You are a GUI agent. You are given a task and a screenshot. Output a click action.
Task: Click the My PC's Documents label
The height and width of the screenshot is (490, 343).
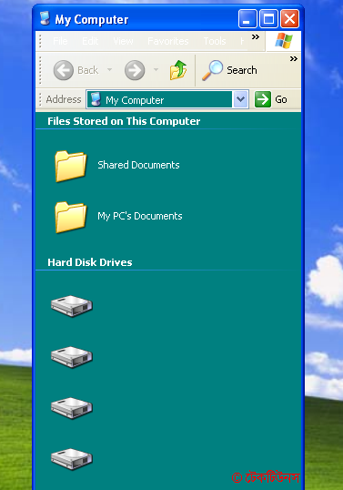coord(140,216)
